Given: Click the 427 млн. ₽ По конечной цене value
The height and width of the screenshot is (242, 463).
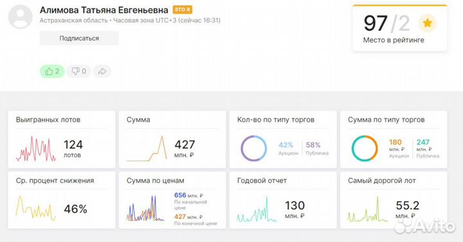Looking at the screenshot, I should point(195,220).
